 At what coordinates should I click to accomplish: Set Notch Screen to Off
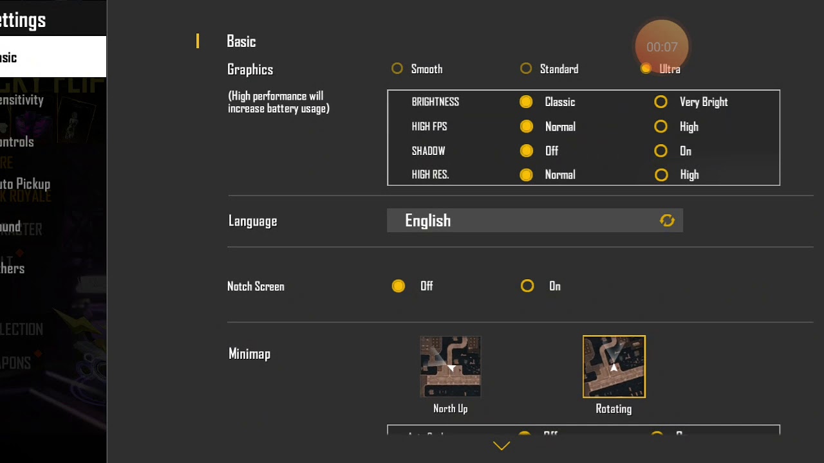tap(398, 286)
